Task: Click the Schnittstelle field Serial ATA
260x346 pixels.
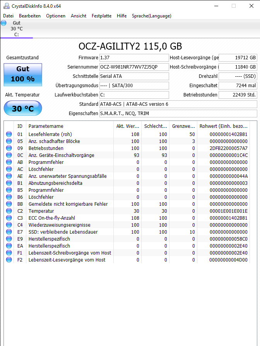Action: tap(134, 76)
